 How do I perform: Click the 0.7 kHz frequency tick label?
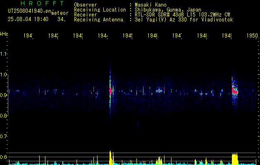pyautogui.click(x=4, y=137)
